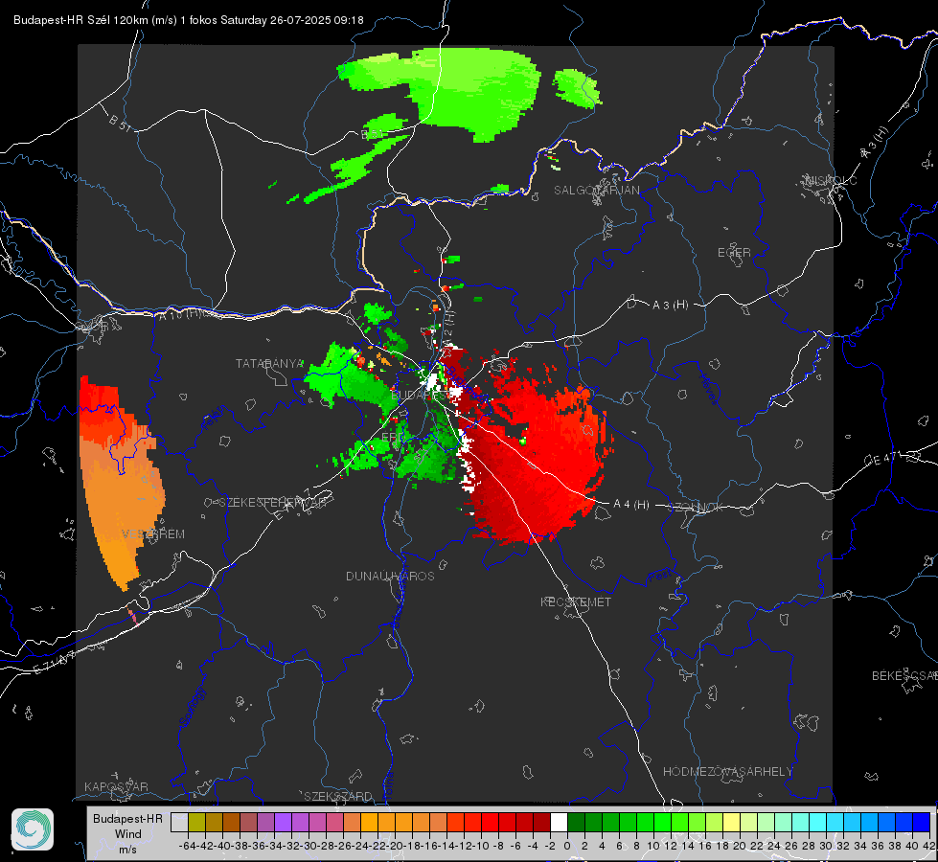Choose the cyan swatch between 28 and 30
This screenshot has height=862, width=938.
(817, 822)
